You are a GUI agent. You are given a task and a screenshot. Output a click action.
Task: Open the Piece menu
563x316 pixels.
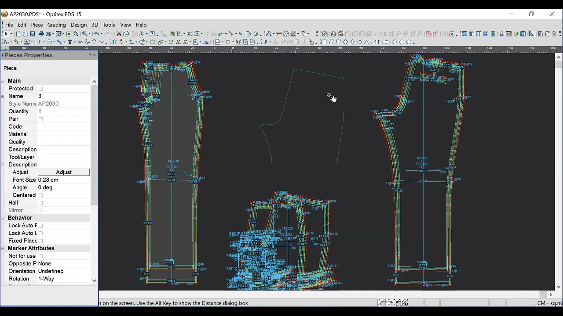(x=37, y=25)
